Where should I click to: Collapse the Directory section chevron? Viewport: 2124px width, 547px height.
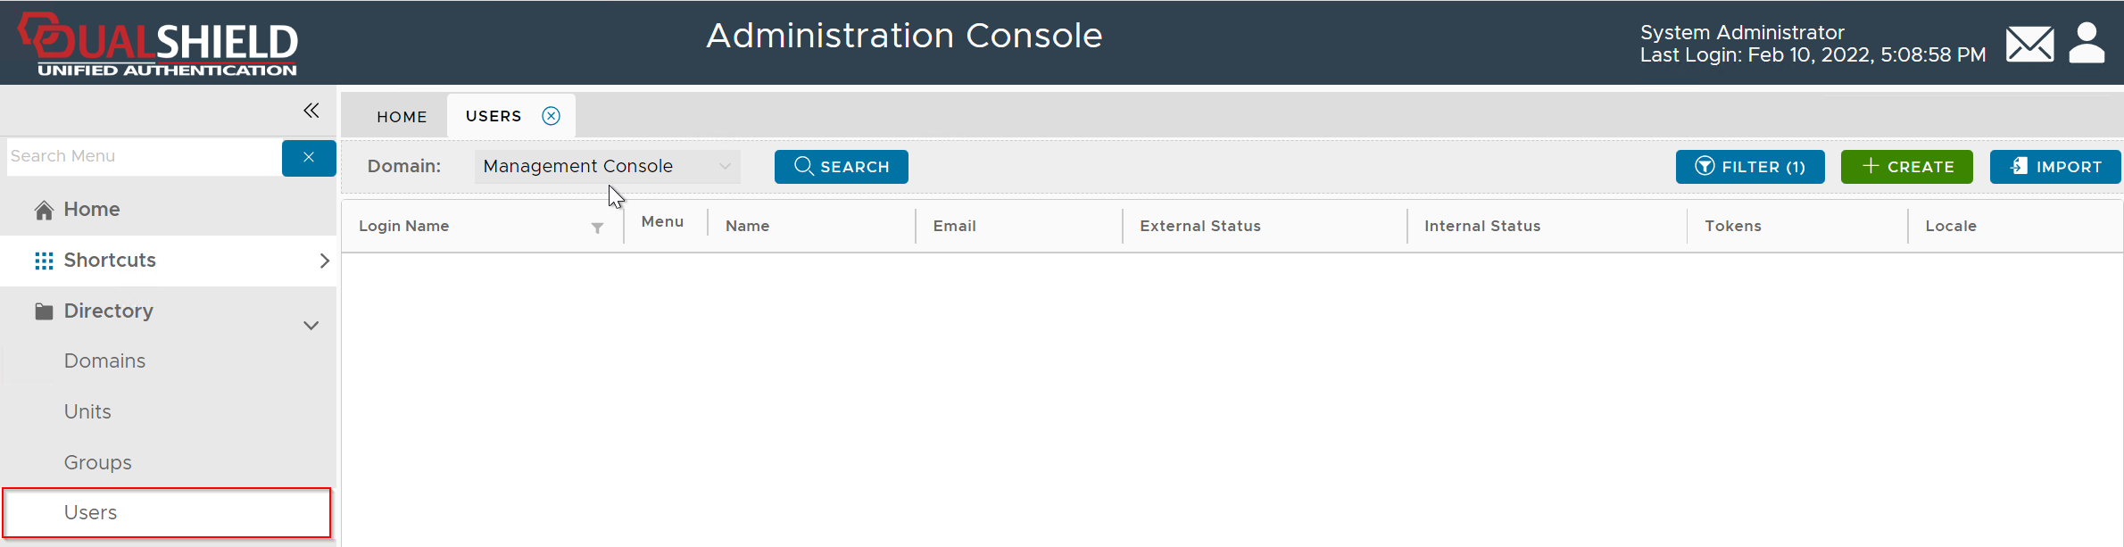pos(311,326)
